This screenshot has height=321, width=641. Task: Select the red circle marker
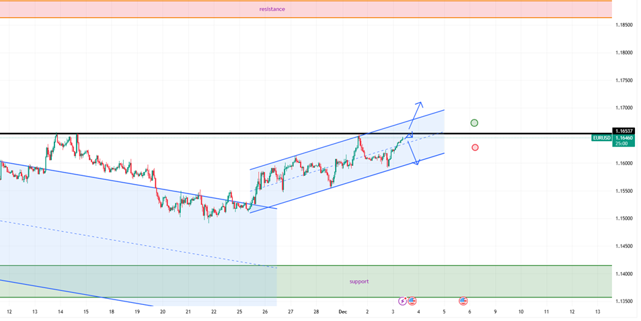[475, 147]
